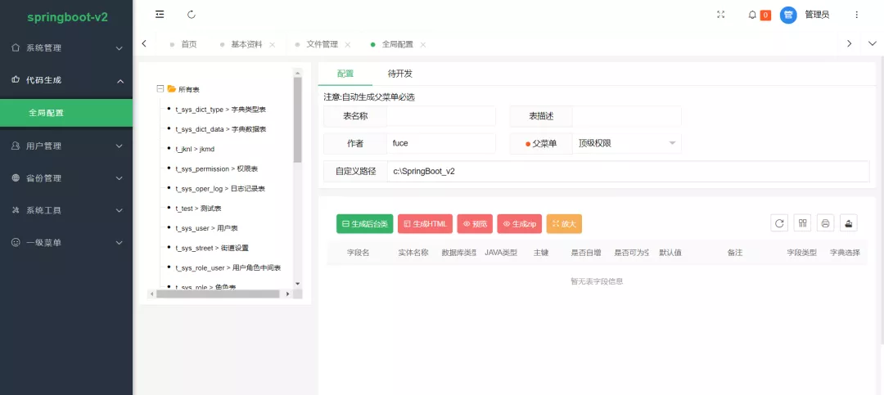Click the 生成HTML button
This screenshot has height=395, width=884.
[x=425, y=224]
